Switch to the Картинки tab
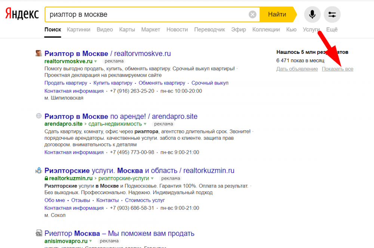This screenshot has height=248, width=374. click(x=79, y=30)
